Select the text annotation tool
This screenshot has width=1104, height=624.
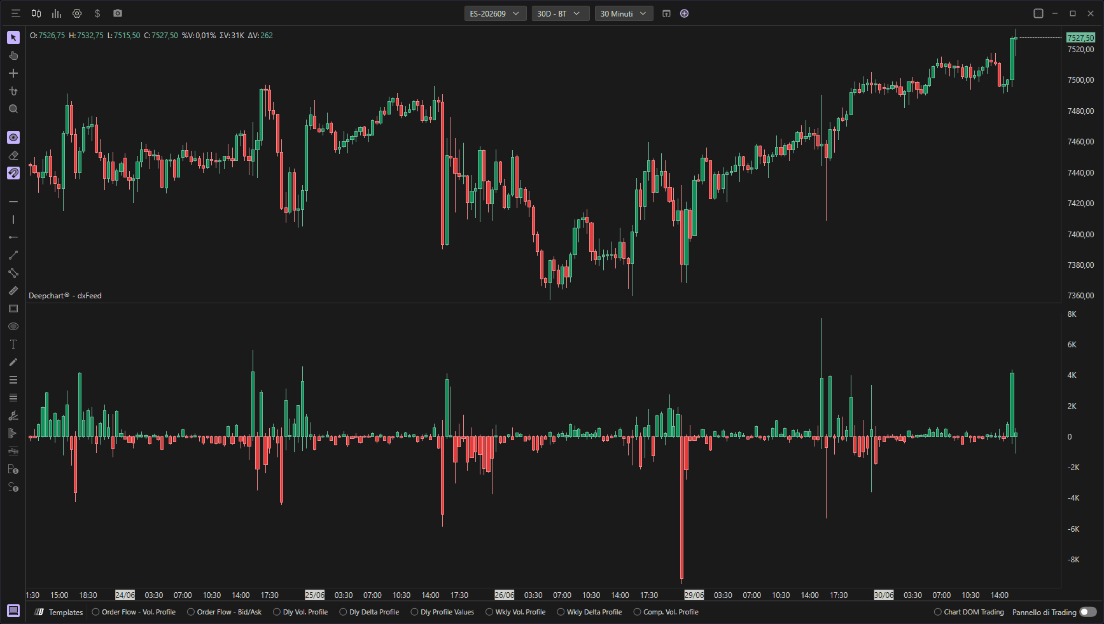[13, 344]
